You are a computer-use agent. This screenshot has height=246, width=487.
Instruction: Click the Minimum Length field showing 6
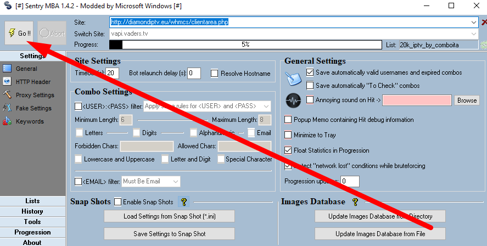click(126, 120)
